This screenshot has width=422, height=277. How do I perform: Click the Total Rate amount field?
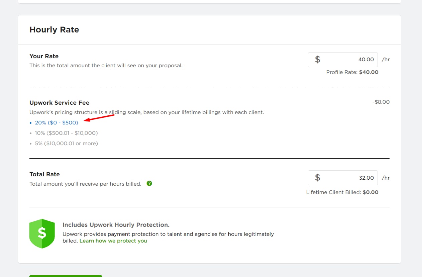[343, 178]
